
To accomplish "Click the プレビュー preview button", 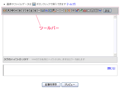I will tap(70, 85).
